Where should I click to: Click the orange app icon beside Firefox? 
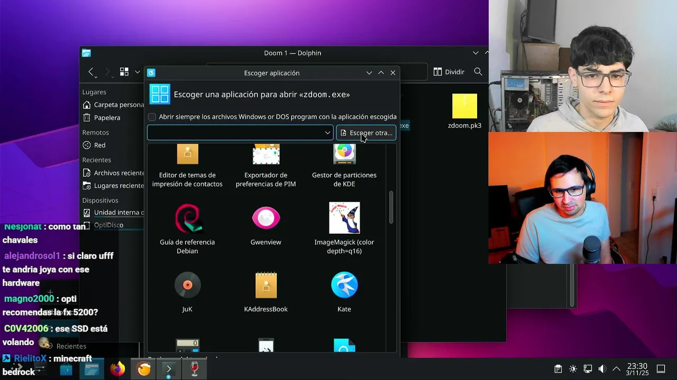coord(143,368)
